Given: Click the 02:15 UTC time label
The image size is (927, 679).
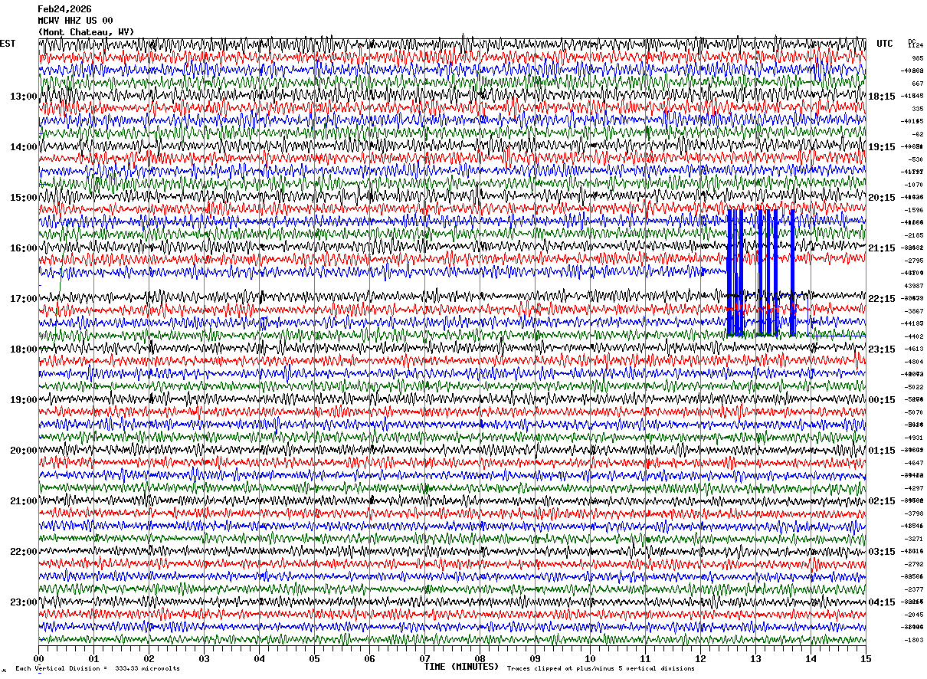Looking at the screenshot, I should pos(882,501).
